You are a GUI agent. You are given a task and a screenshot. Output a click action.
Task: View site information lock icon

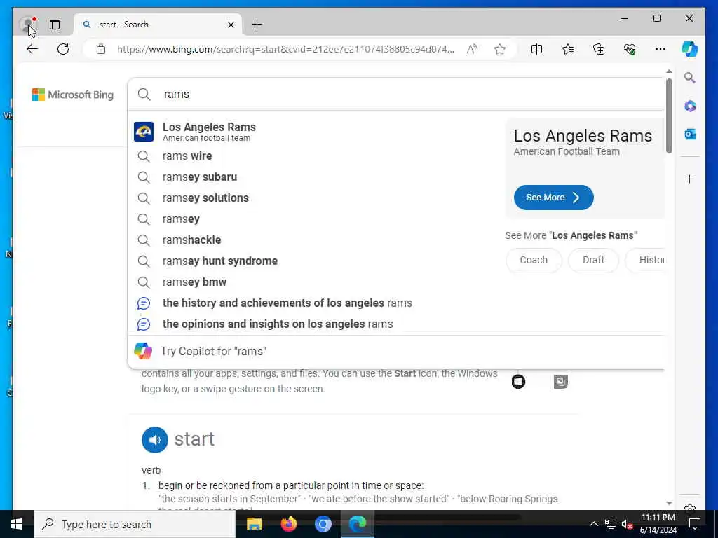tap(101, 49)
